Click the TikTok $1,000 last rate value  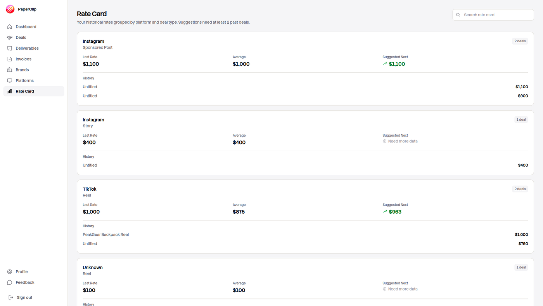pyautogui.click(x=91, y=212)
